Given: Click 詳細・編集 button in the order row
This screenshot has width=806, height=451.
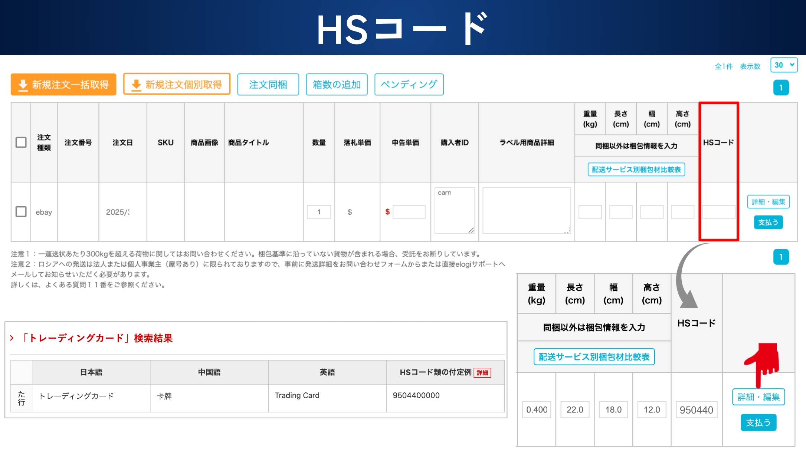Looking at the screenshot, I should click(768, 202).
